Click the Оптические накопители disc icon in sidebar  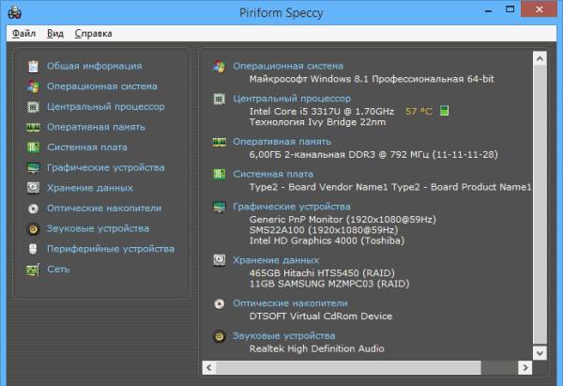coord(33,208)
